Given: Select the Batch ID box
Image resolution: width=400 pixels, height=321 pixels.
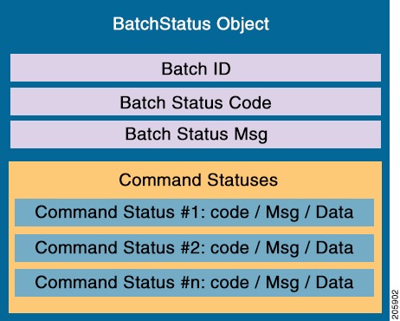Looking at the screenshot, I should 196,68.
